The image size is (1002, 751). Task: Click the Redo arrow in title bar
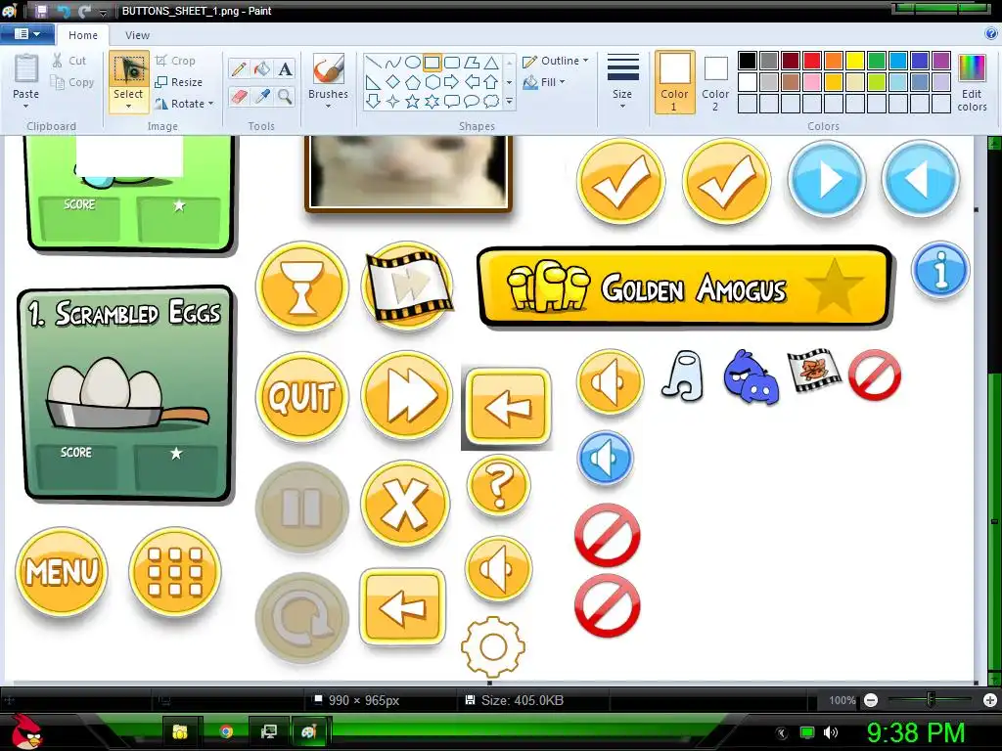pos(85,11)
